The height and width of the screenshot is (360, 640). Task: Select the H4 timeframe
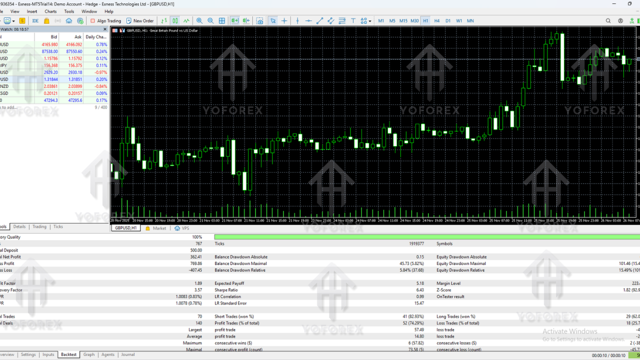point(437,20)
